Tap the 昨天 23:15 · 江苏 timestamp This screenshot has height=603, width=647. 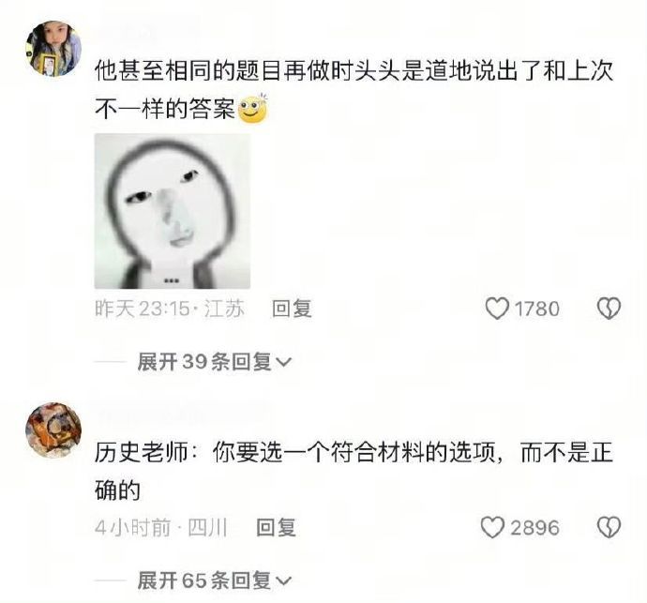click(x=170, y=309)
